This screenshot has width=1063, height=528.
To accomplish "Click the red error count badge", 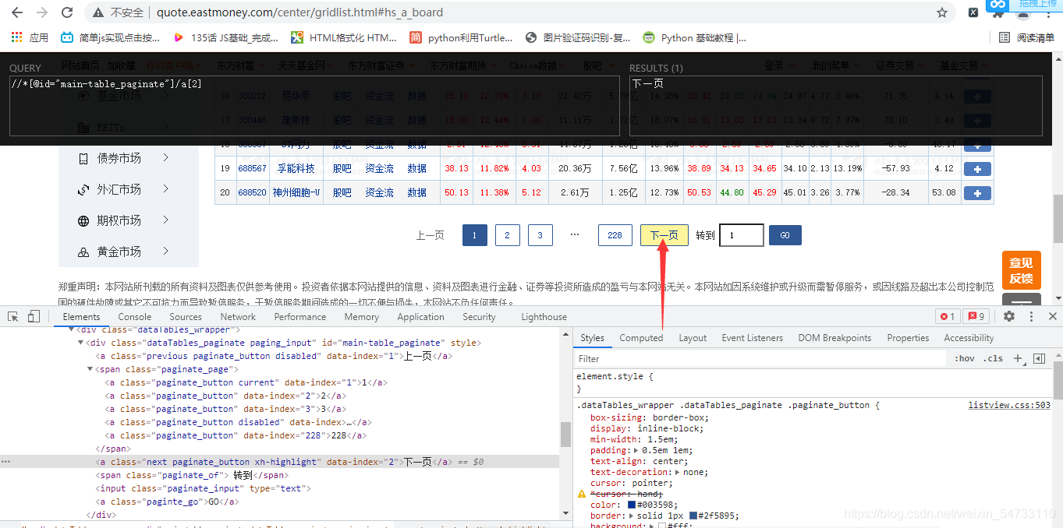I will point(948,316).
